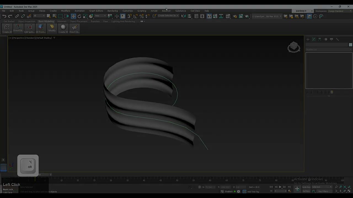
Task: Open the selection filter All dropdown
Action: 39,16
